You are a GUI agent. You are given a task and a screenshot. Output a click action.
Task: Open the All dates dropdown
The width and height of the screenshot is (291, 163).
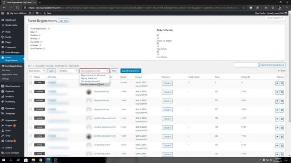click(x=68, y=71)
